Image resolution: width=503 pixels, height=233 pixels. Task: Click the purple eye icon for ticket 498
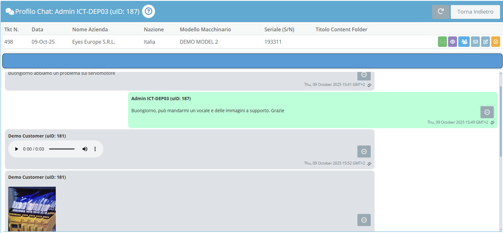click(x=452, y=42)
